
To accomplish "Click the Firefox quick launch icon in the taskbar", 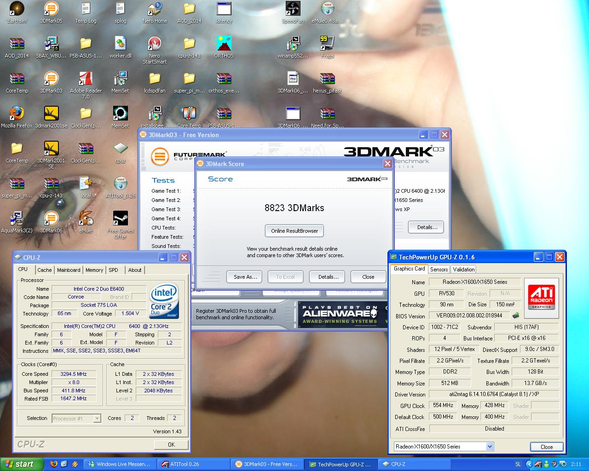I will [54, 464].
